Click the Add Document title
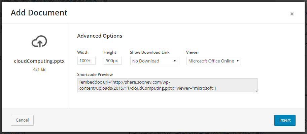The height and width of the screenshot is (134, 307). (x=39, y=13)
